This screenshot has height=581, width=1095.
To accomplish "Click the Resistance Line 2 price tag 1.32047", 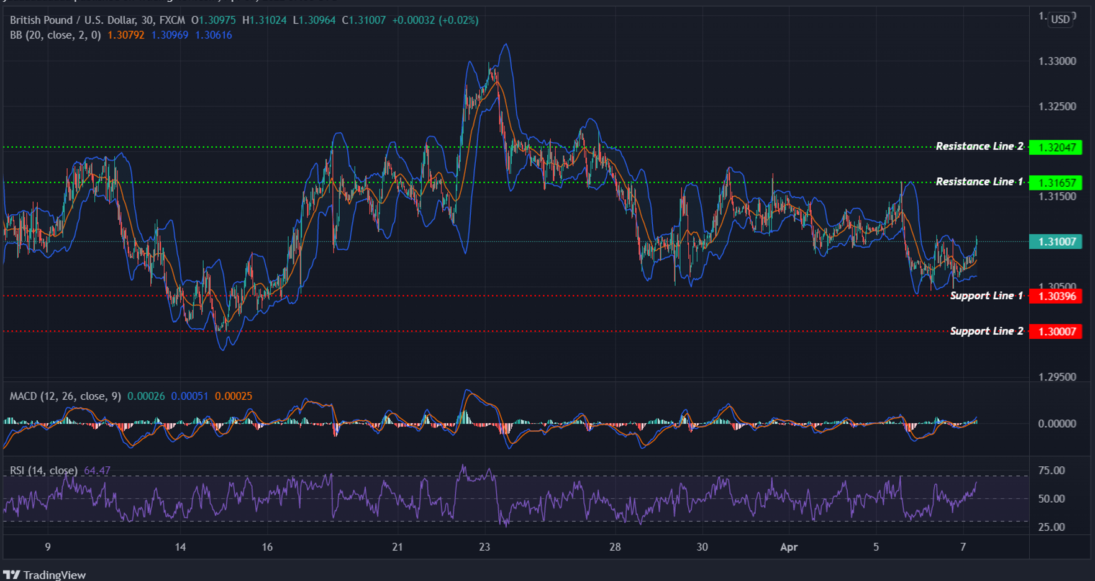I will coord(1056,147).
